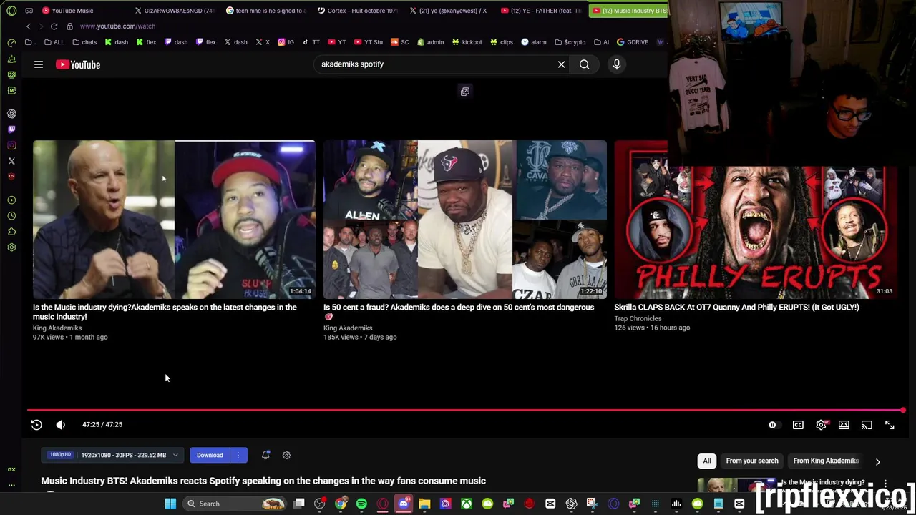Open the ALL bookmarks folder

pos(54,42)
